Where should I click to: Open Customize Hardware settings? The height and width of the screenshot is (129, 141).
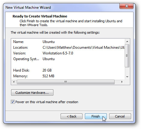[x=32, y=93]
